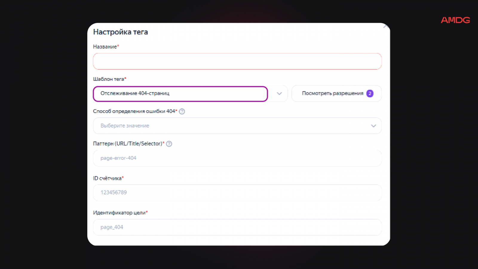Click the page_404 goal identifier field
The height and width of the screenshot is (269, 478).
[237, 227]
